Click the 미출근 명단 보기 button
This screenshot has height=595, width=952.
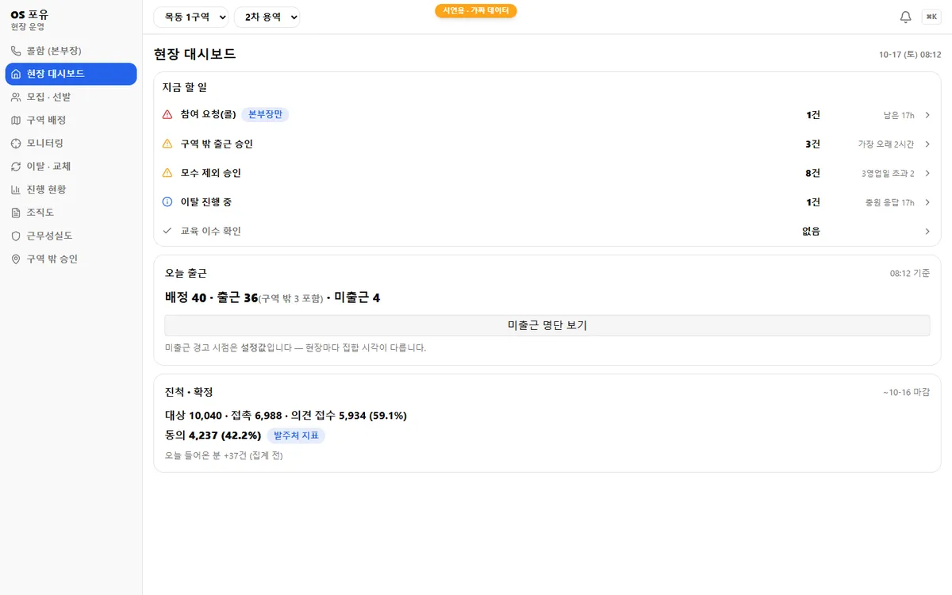[547, 325]
